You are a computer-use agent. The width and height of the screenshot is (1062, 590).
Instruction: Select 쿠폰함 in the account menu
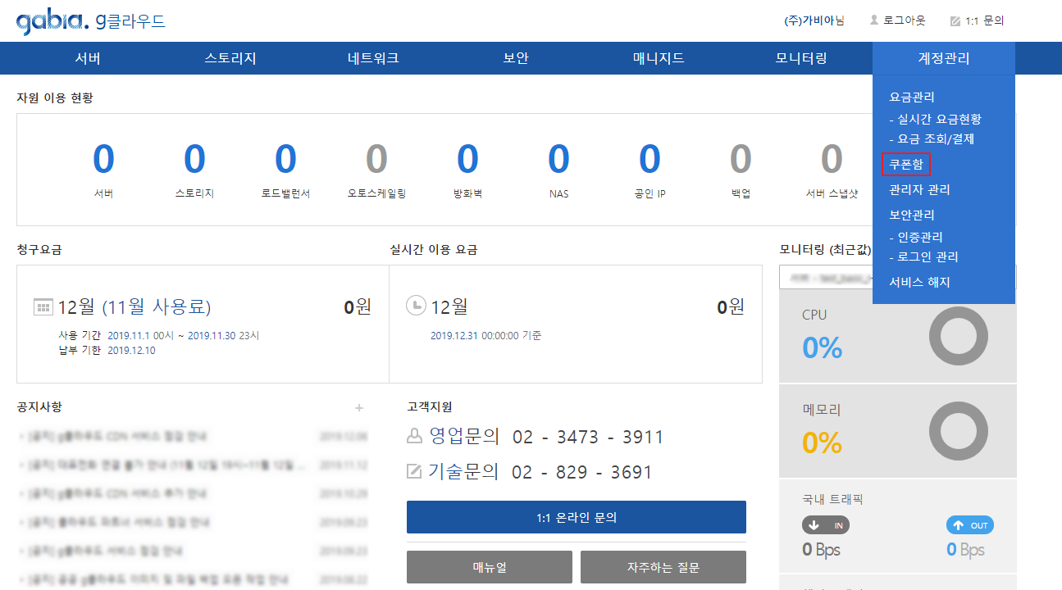906,165
